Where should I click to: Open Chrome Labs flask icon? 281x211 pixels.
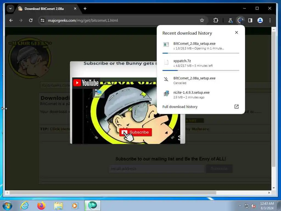pyautogui.click(x=230, y=20)
